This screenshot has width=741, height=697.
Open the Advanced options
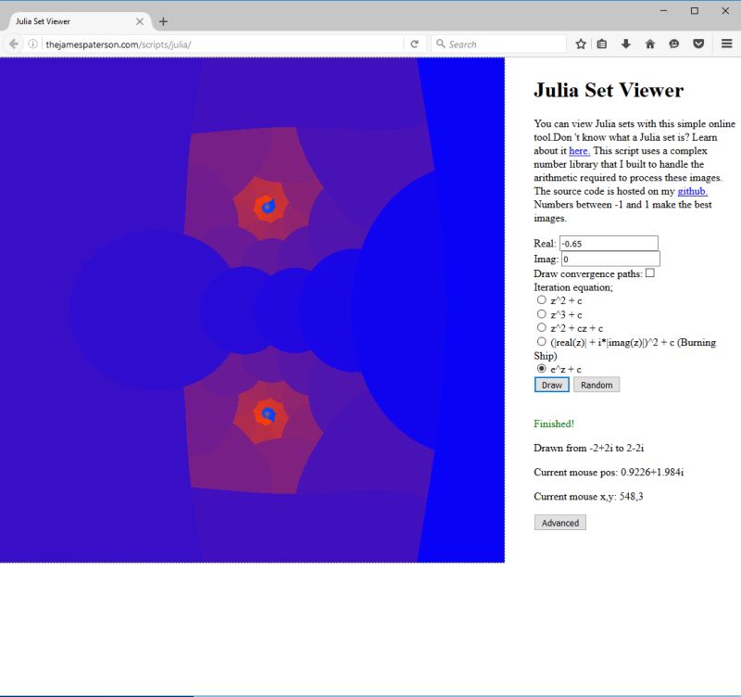click(559, 522)
